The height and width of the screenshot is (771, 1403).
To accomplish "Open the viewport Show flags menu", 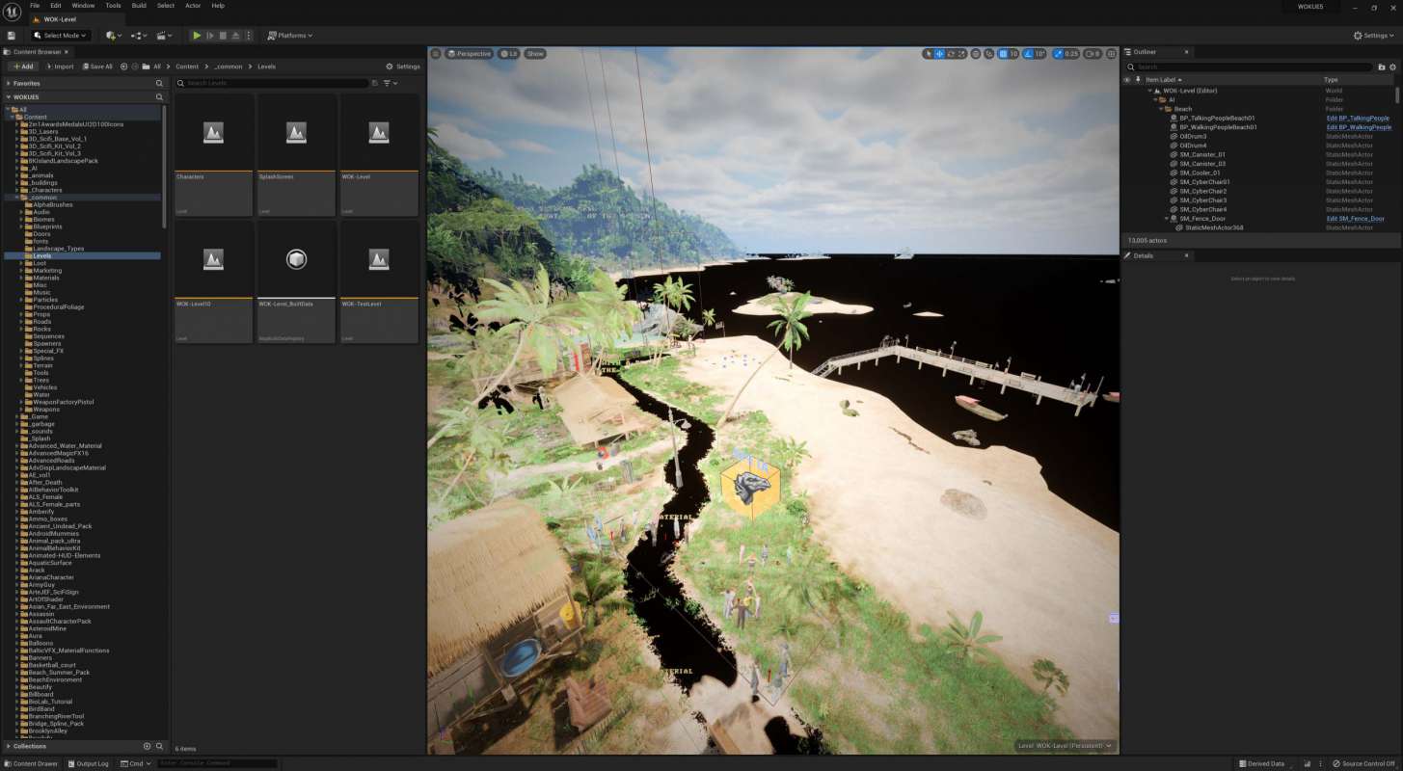I will 535,54.
